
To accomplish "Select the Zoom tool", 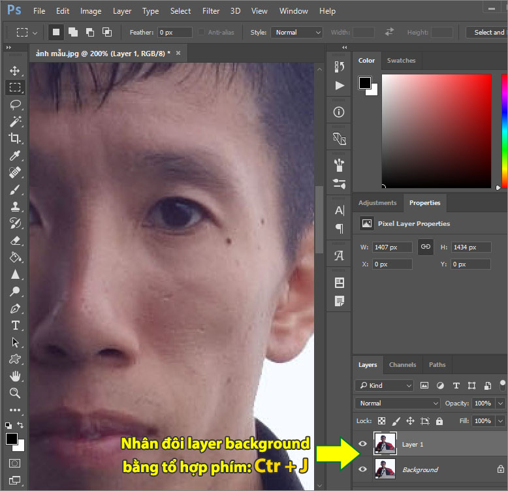I will (14, 393).
